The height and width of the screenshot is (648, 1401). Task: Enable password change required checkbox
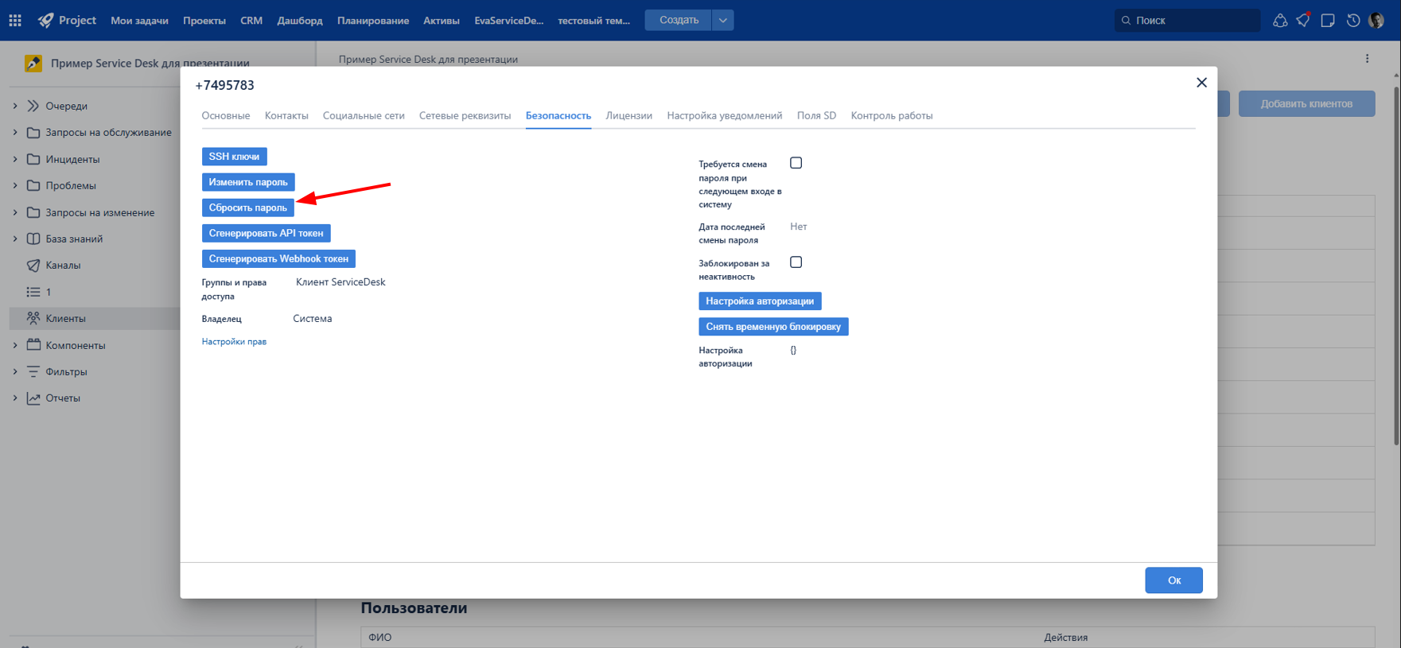[796, 163]
